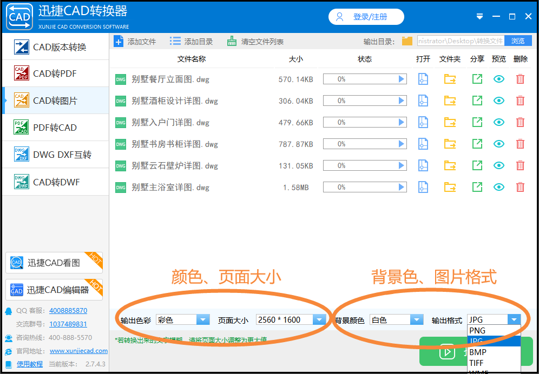539x374 pixels.
Task: Share the 别墅餐厅立面图.dwg file
Action: click(477, 79)
